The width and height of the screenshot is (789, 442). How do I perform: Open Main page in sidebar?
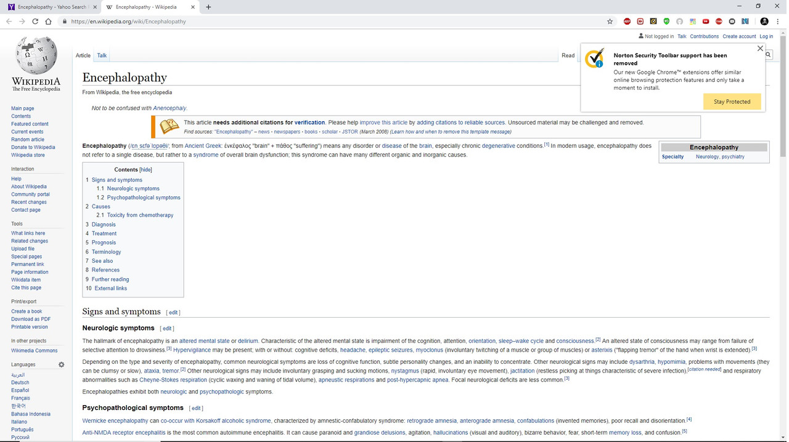point(23,108)
